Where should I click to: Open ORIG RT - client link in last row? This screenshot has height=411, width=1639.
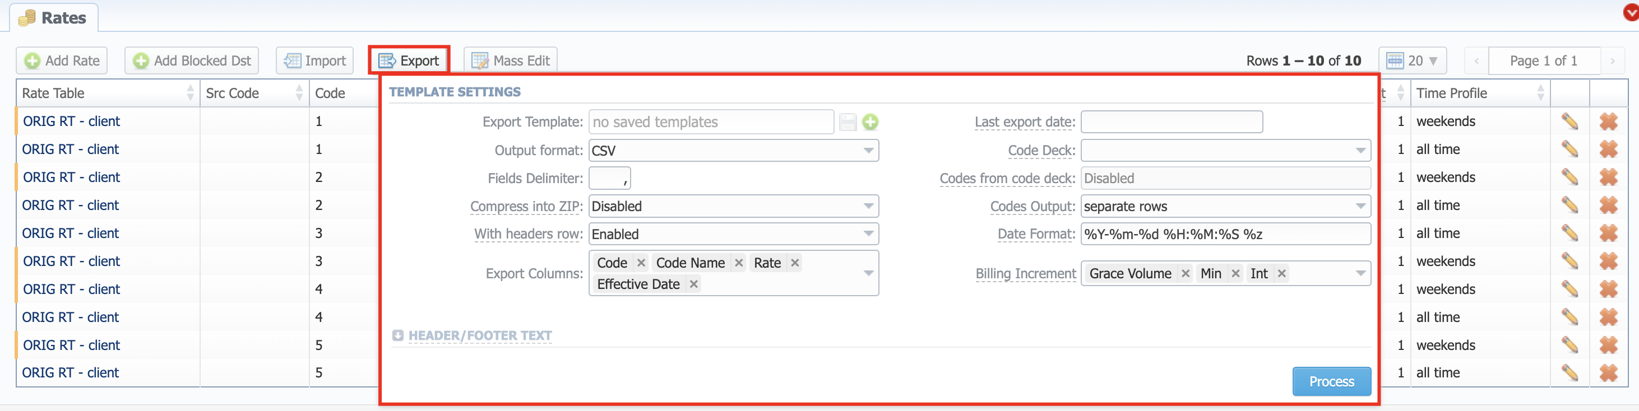click(x=70, y=373)
